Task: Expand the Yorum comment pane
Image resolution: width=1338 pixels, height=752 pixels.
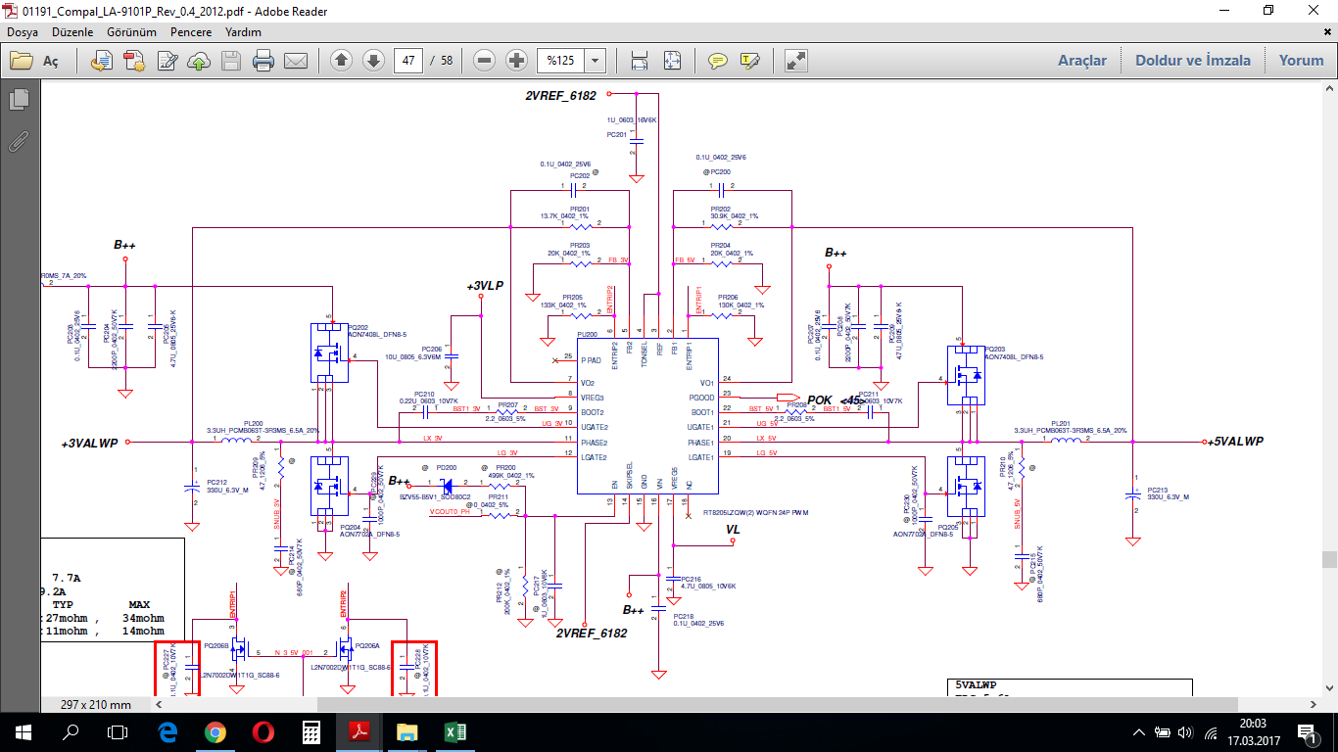Action: pyautogui.click(x=1301, y=61)
